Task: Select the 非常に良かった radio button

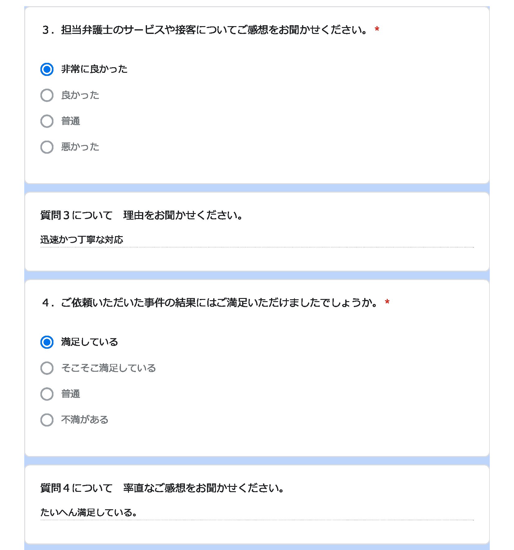Action: 47,69
